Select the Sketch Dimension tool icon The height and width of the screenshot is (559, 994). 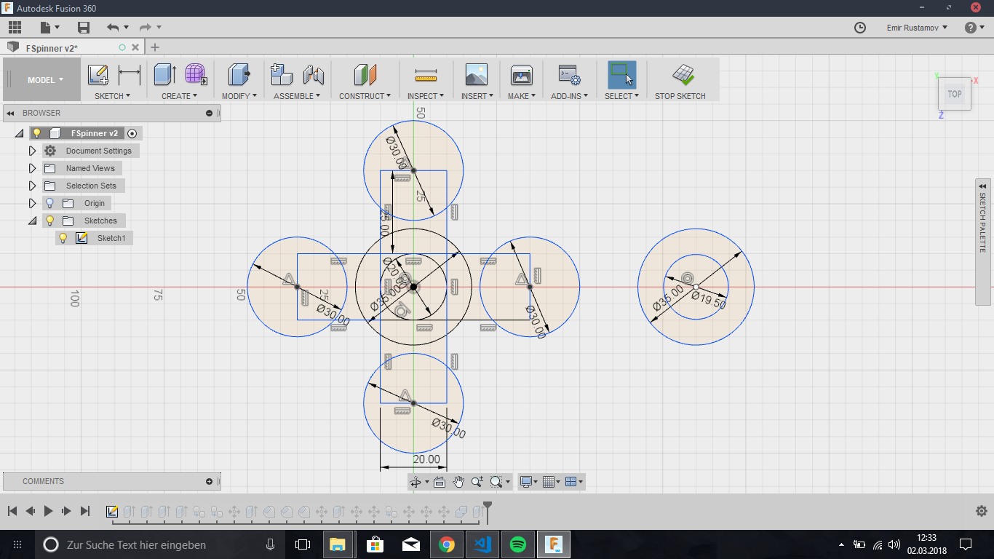(130, 75)
